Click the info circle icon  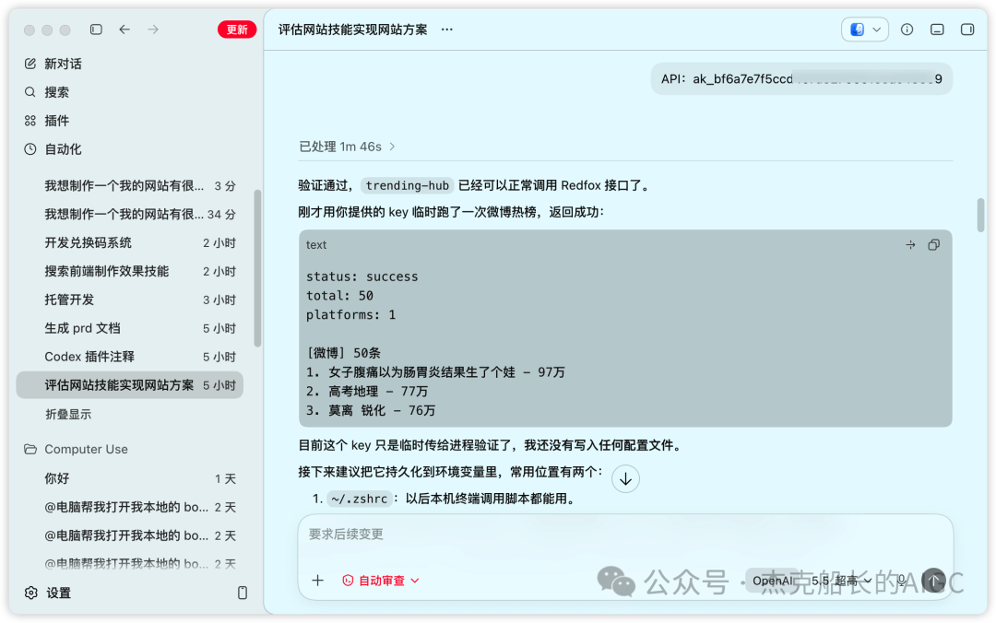point(907,29)
